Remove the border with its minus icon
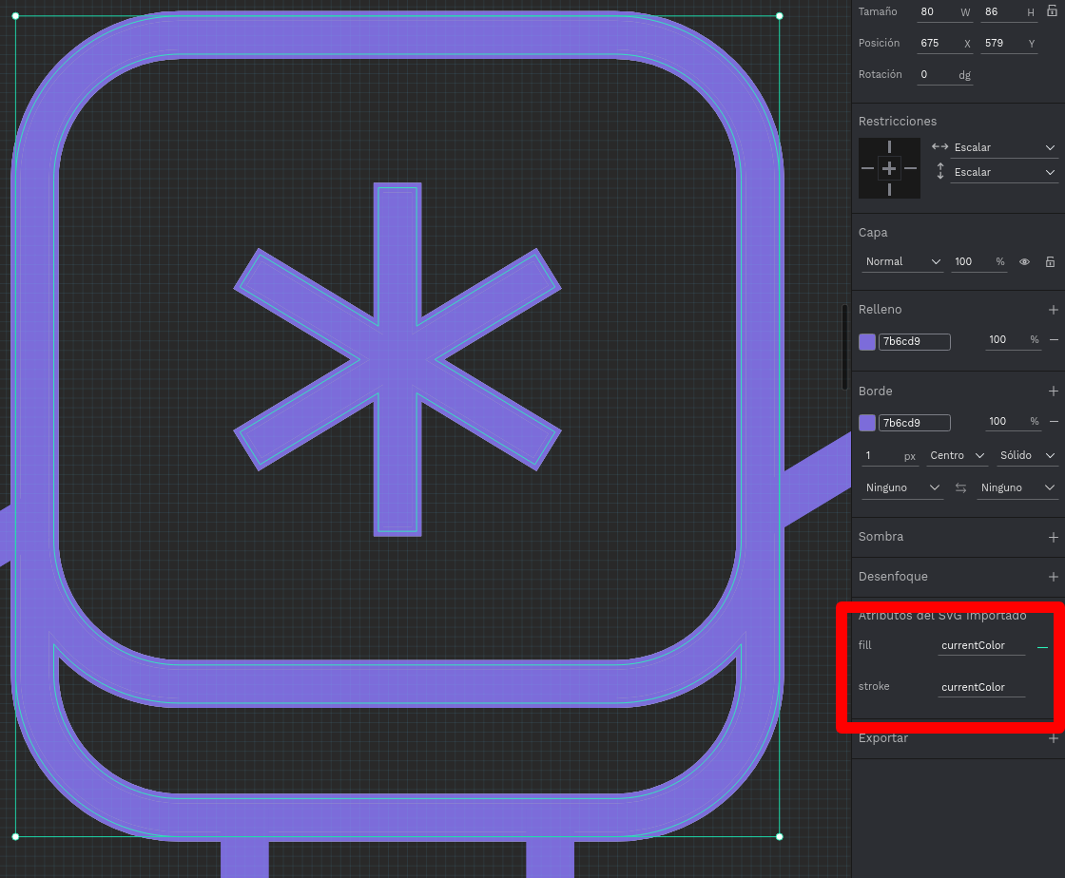The image size is (1065, 878). click(1054, 421)
